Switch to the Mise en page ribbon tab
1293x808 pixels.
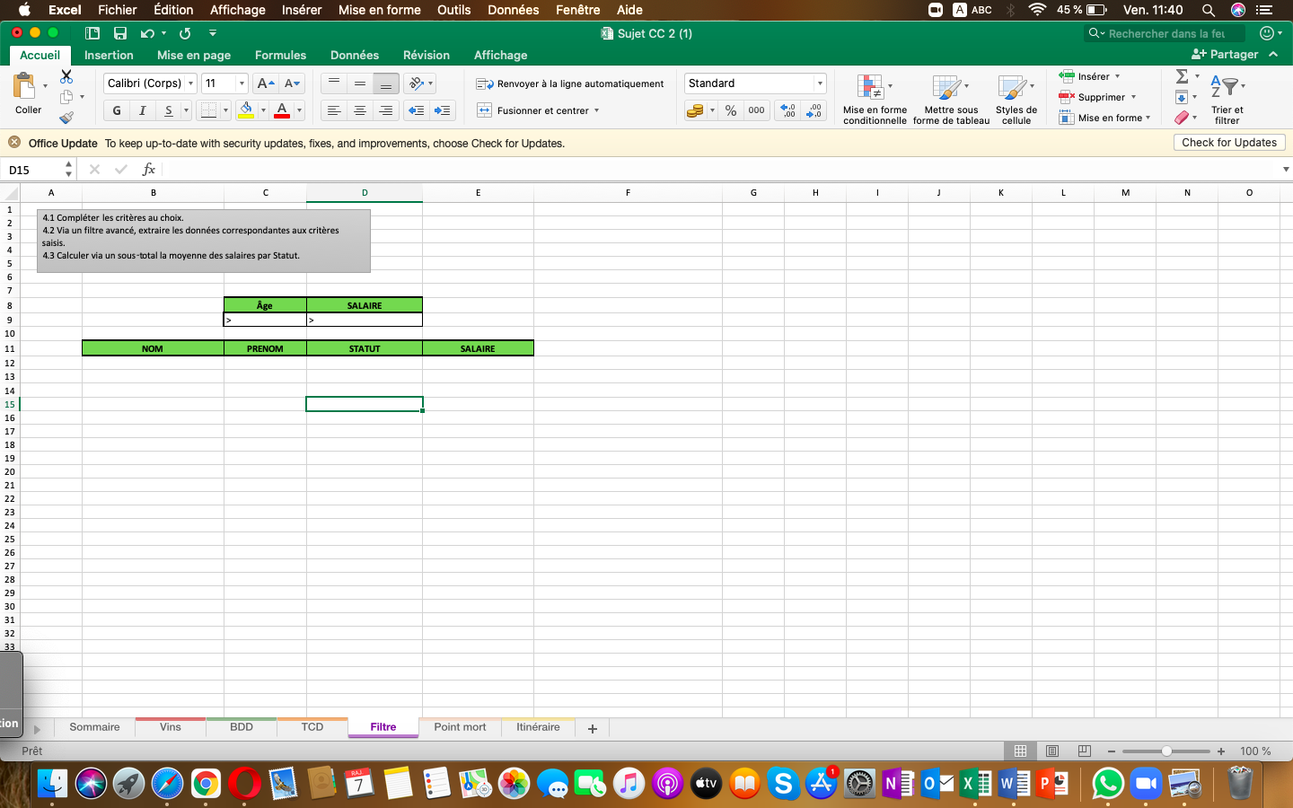(x=194, y=55)
